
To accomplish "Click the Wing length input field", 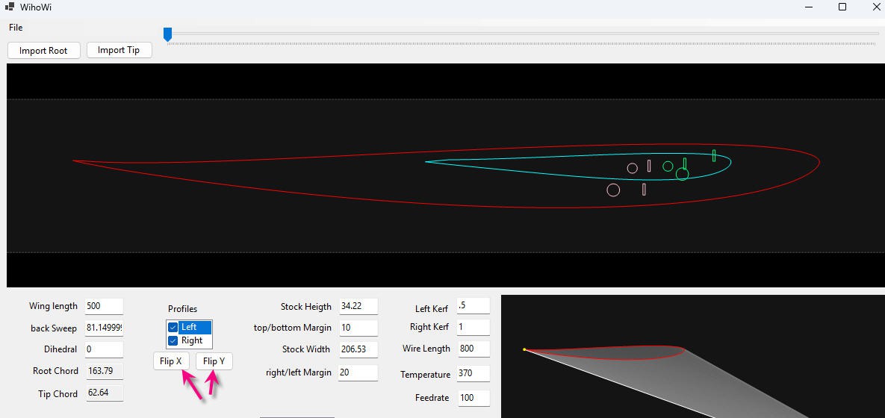I will coord(104,306).
